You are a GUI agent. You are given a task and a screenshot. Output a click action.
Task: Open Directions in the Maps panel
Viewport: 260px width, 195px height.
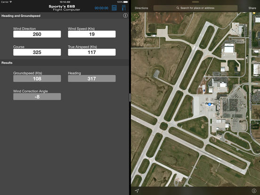pos(141,8)
